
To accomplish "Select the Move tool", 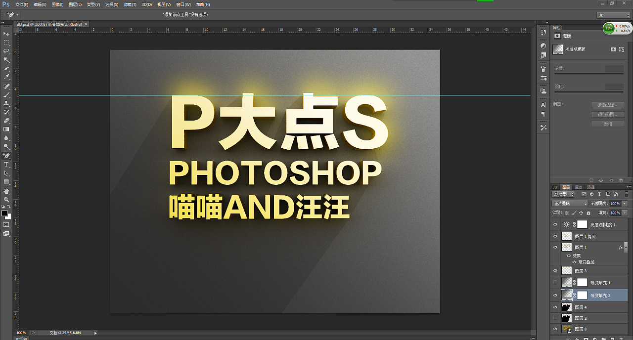I will click(6, 34).
